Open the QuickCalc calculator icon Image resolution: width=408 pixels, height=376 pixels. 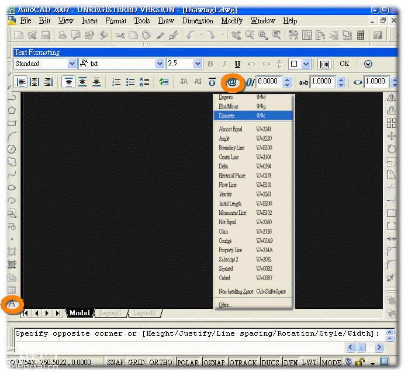point(361,35)
